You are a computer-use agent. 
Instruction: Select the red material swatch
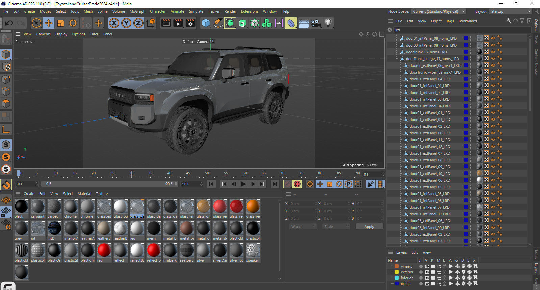(x=104, y=253)
